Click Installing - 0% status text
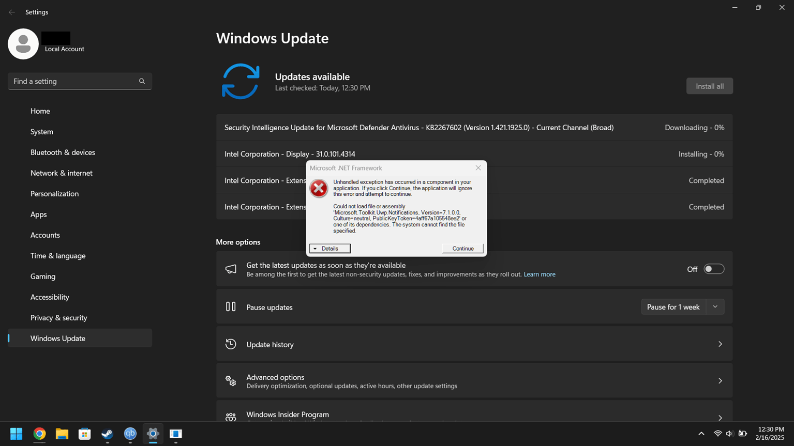This screenshot has height=446, width=794. (x=701, y=154)
